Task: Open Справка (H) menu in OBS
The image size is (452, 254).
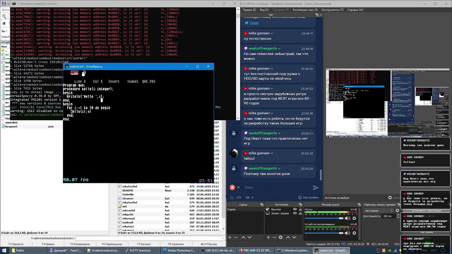Action: [355, 10]
